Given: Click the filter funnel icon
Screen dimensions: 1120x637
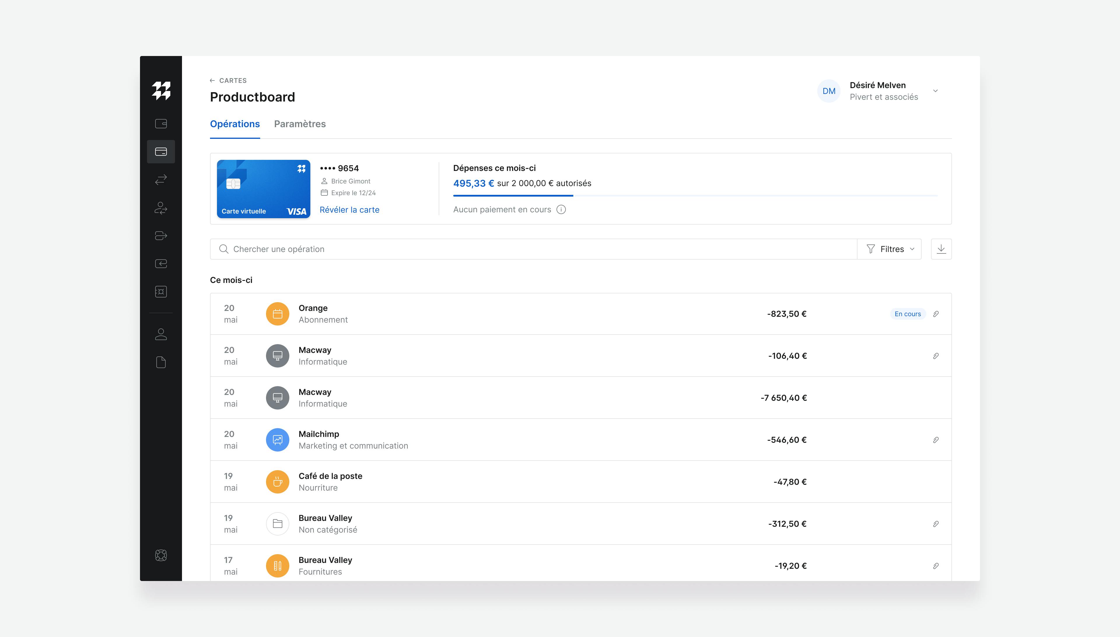Looking at the screenshot, I should tap(871, 249).
